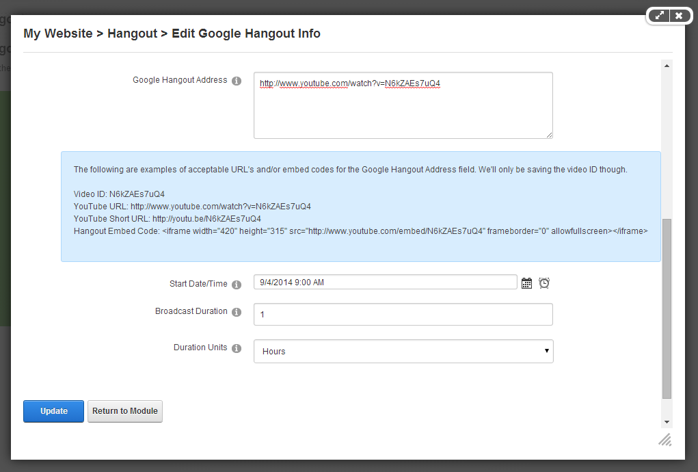Screen dimensions: 698x472
Task: Click the 'Start Date/Time' label
Action: coord(198,284)
